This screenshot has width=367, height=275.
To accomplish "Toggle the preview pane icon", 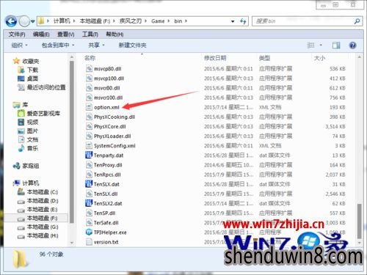I will point(336,45).
